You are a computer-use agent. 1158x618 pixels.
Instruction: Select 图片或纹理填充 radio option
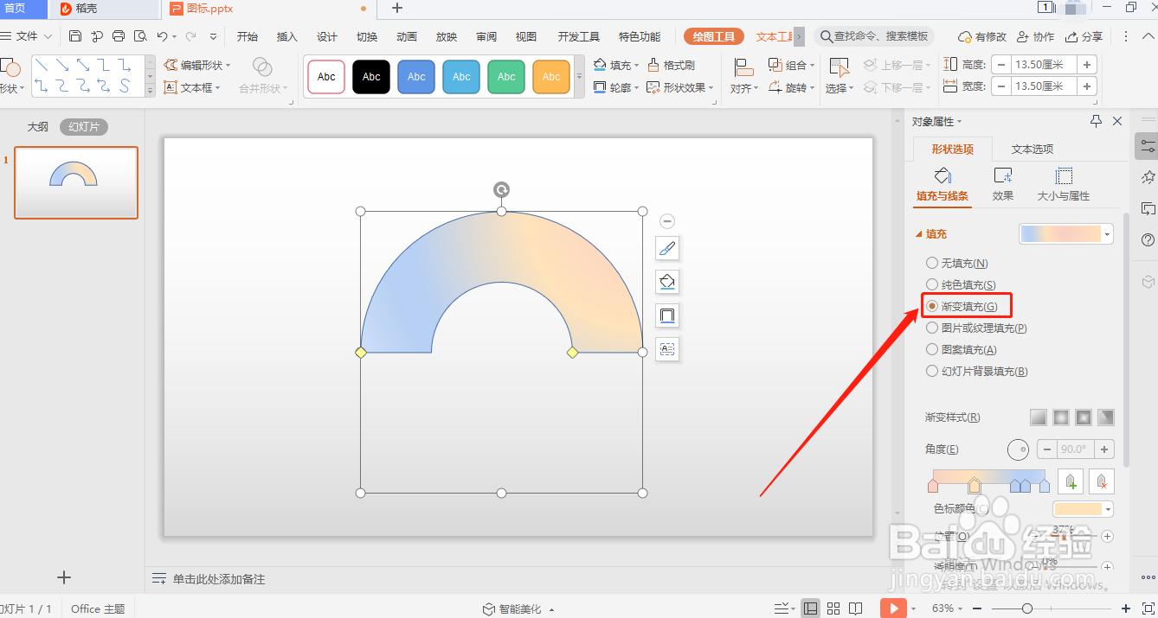(976, 328)
